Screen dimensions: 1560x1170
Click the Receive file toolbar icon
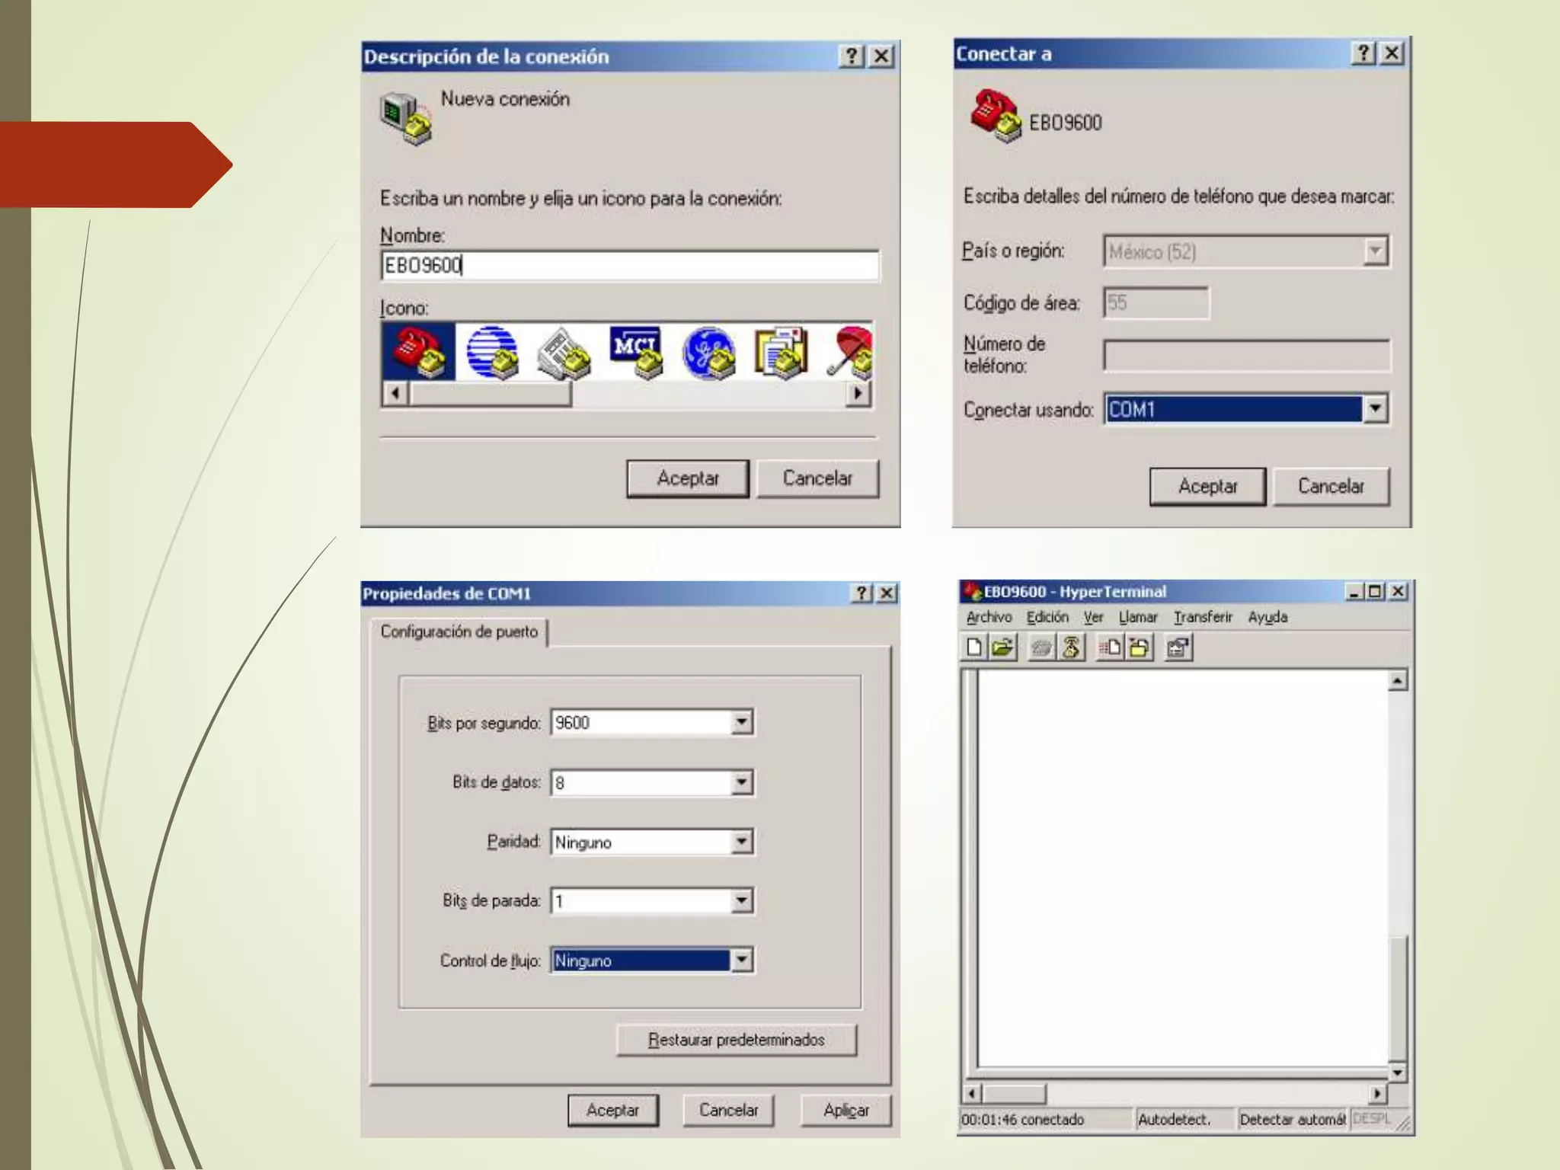tap(1140, 647)
